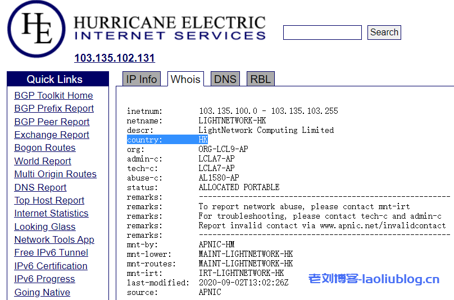Click the Free IPv6 Tunnel link
This screenshot has width=454, height=300.
[51, 252]
